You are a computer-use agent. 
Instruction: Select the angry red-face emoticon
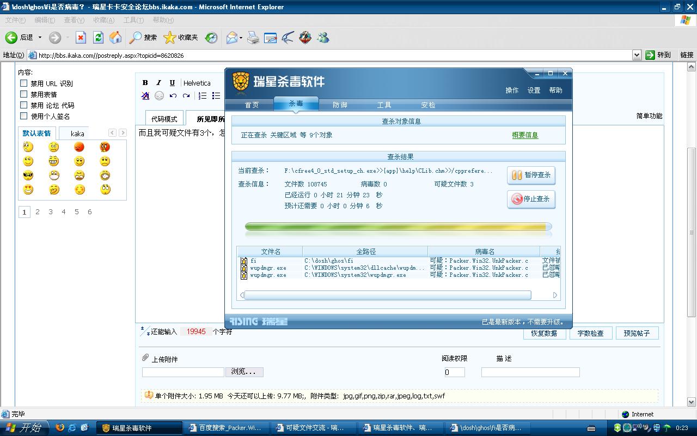[x=80, y=147]
